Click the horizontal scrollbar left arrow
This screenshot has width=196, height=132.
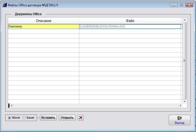point(12,106)
